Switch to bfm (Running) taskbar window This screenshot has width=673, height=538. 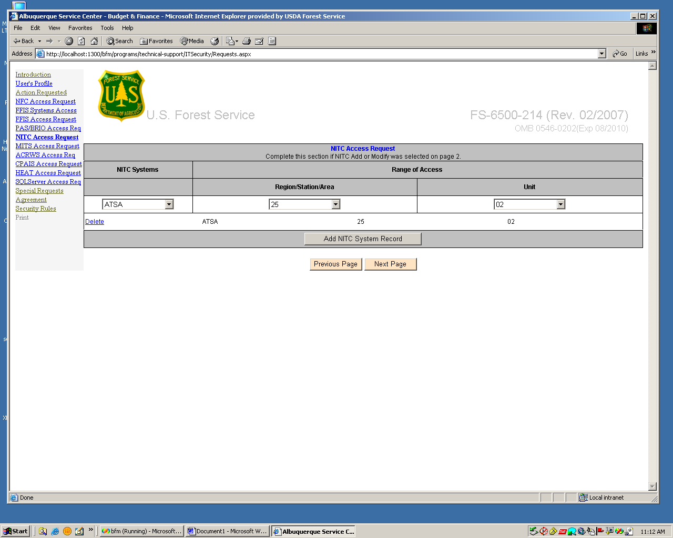click(x=142, y=531)
